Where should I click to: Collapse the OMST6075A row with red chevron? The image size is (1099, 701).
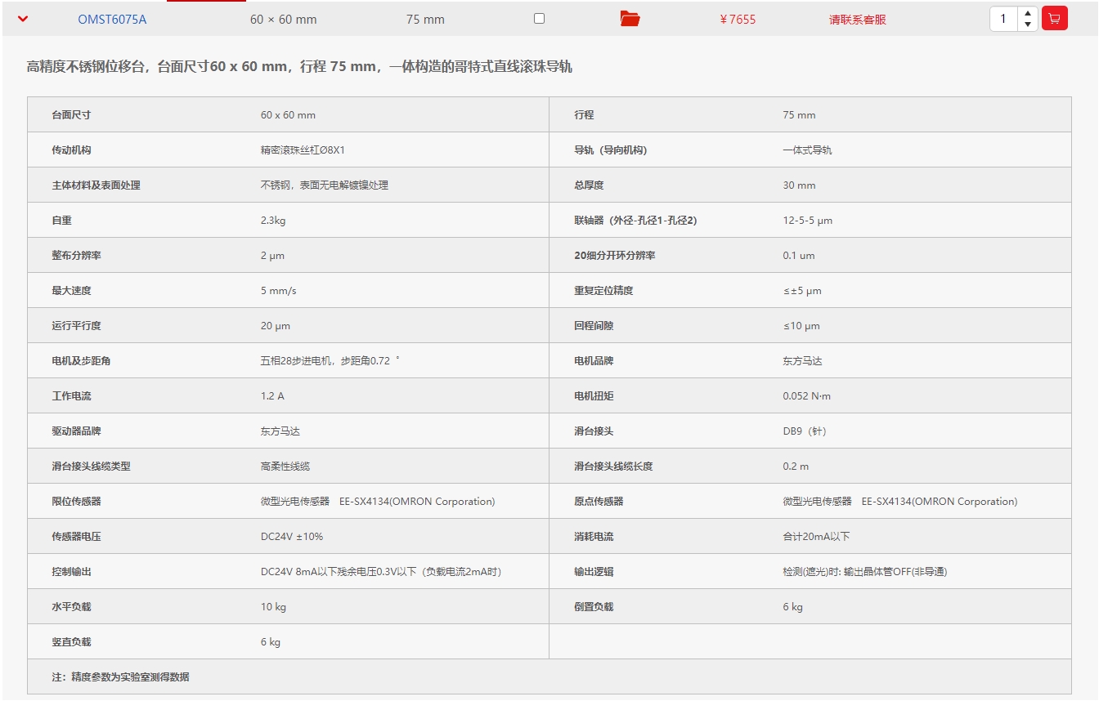click(x=23, y=19)
